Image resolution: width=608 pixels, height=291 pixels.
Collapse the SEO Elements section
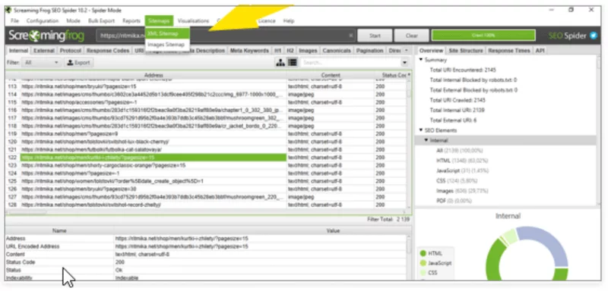[x=421, y=130]
